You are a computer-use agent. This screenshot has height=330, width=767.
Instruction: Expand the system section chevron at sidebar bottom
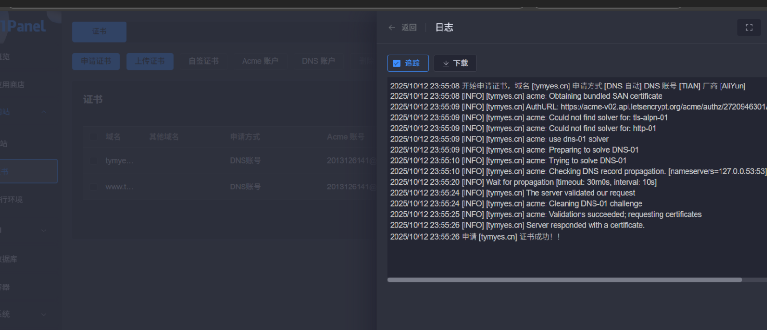[x=44, y=315]
